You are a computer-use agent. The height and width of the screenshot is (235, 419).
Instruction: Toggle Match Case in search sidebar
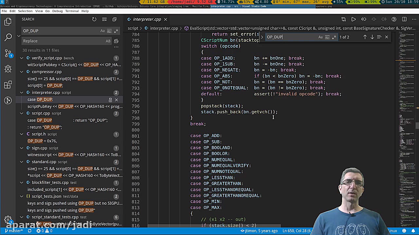pos(102,31)
